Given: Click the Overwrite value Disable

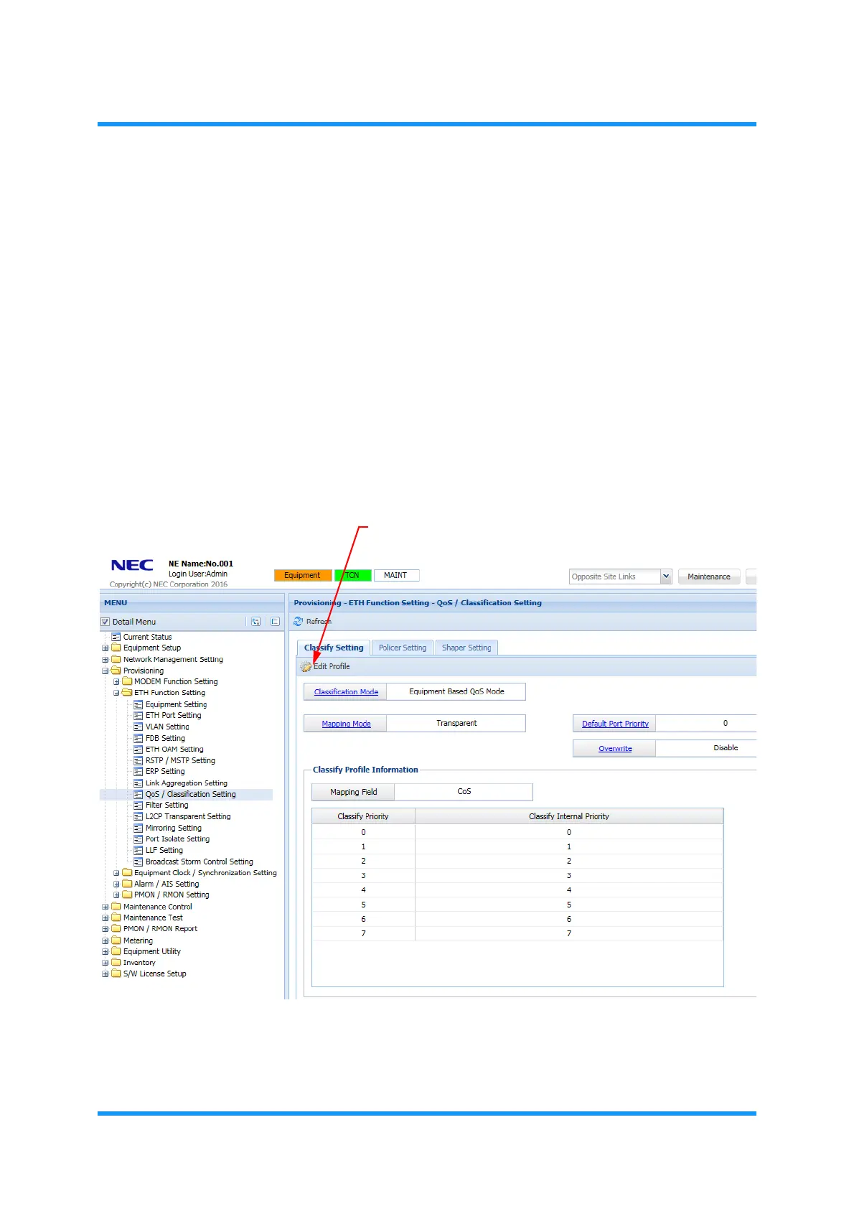Looking at the screenshot, I should coord(726,748).
